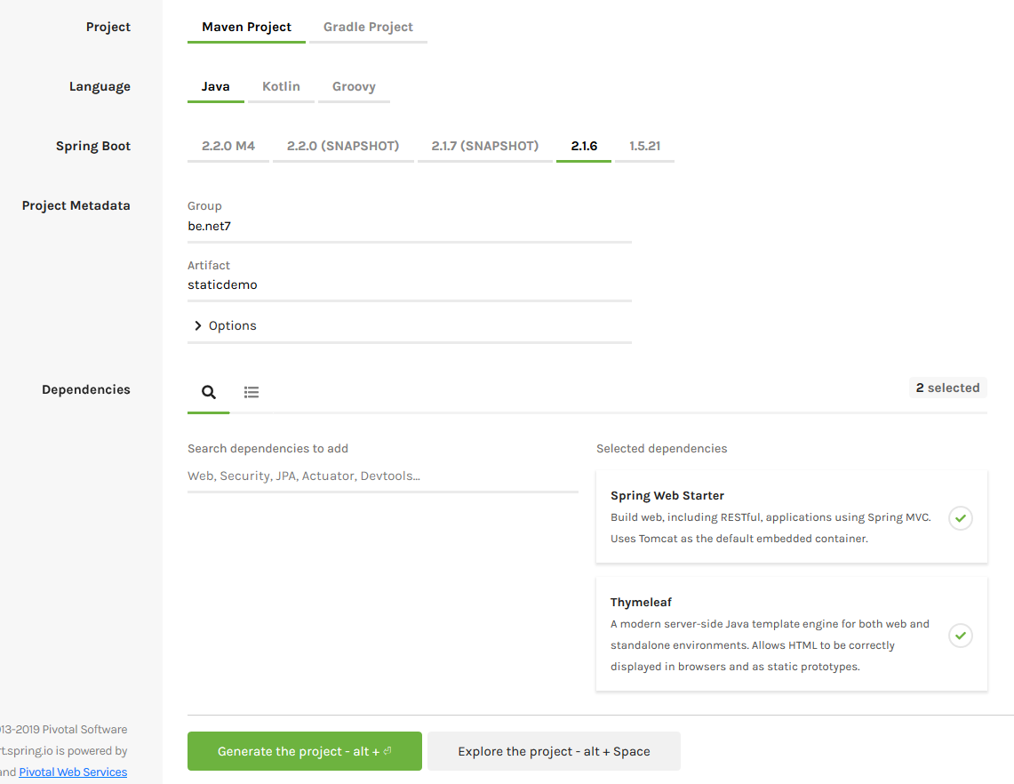Pick Spring Boot version 1.5.21
Viewport: 1014px width, 784px height.
coord(644,147)
